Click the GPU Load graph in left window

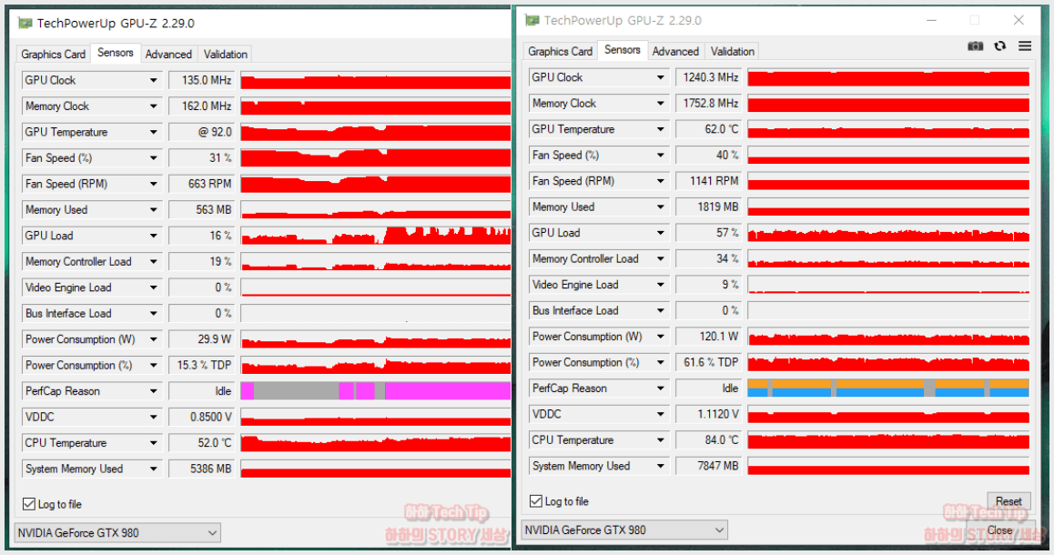point(376,236)
